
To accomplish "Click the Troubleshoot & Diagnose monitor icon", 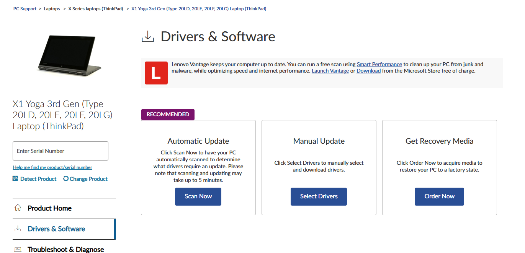I will click(18, 249).
